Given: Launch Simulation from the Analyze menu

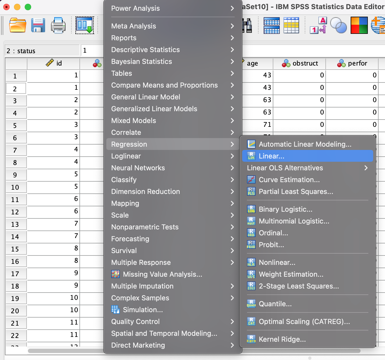Looking at the screenshot, I should tap(143, 310).
